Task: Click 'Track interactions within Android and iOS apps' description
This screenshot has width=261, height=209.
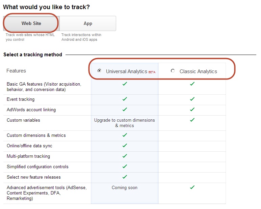Action: point(81,37)
